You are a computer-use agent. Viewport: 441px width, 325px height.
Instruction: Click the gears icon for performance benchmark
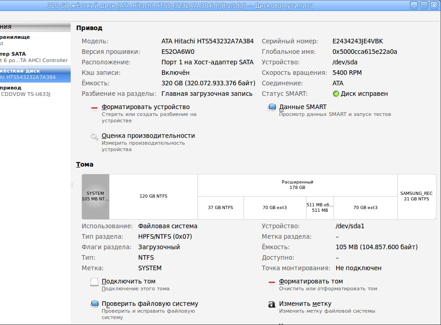tap(94, 136)
